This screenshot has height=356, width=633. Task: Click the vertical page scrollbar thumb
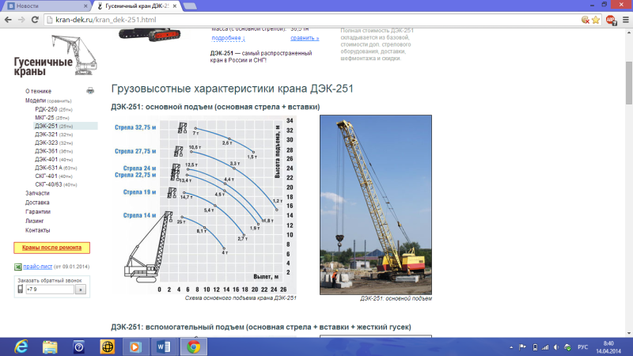click(629, 83)
